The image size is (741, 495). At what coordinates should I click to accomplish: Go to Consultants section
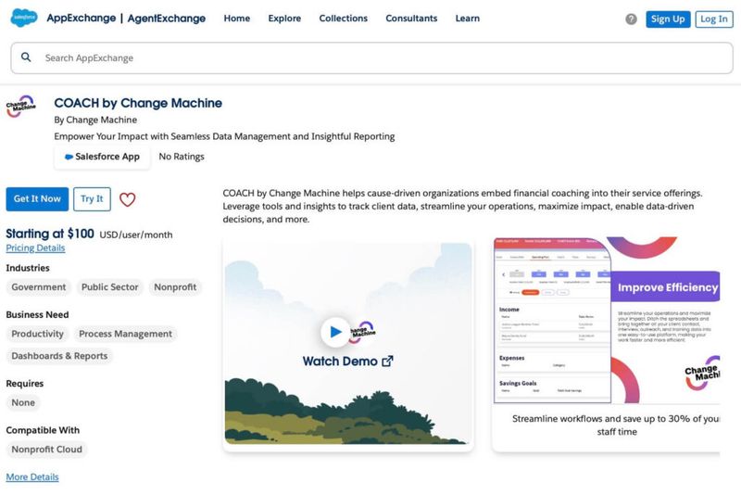(411, 19)
